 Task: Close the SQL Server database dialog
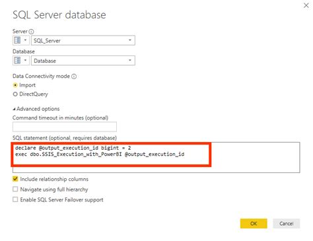click(306, 5)
